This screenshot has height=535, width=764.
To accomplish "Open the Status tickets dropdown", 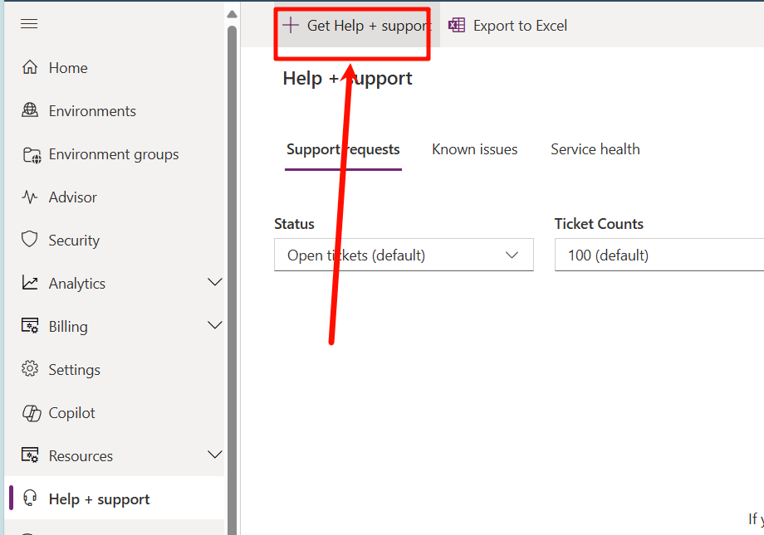I will tap(404, 255).
